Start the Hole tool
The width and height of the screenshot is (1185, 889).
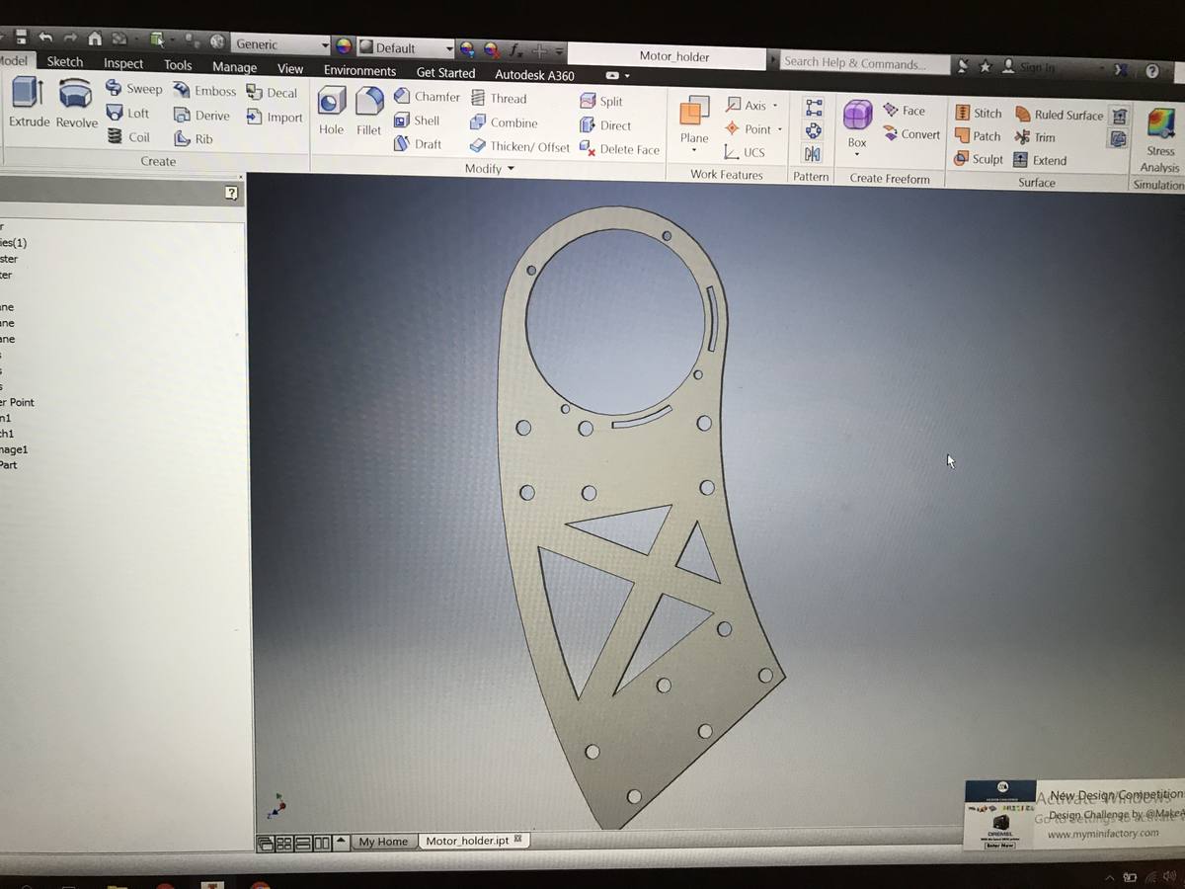tap(332, 111)
